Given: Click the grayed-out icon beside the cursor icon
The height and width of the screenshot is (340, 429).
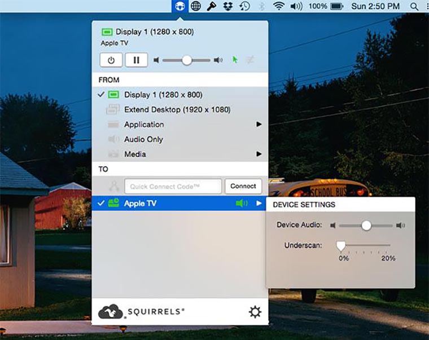Looking at the screenshot, I should click(250, 60).
